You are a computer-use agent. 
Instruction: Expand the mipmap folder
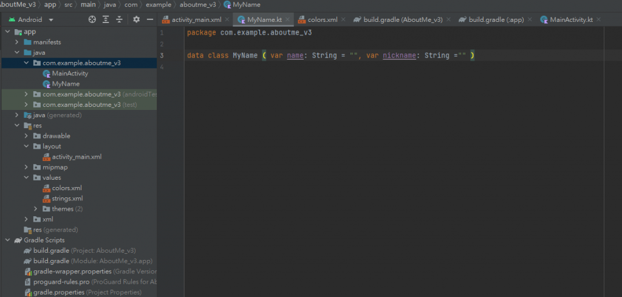(26, 168)
